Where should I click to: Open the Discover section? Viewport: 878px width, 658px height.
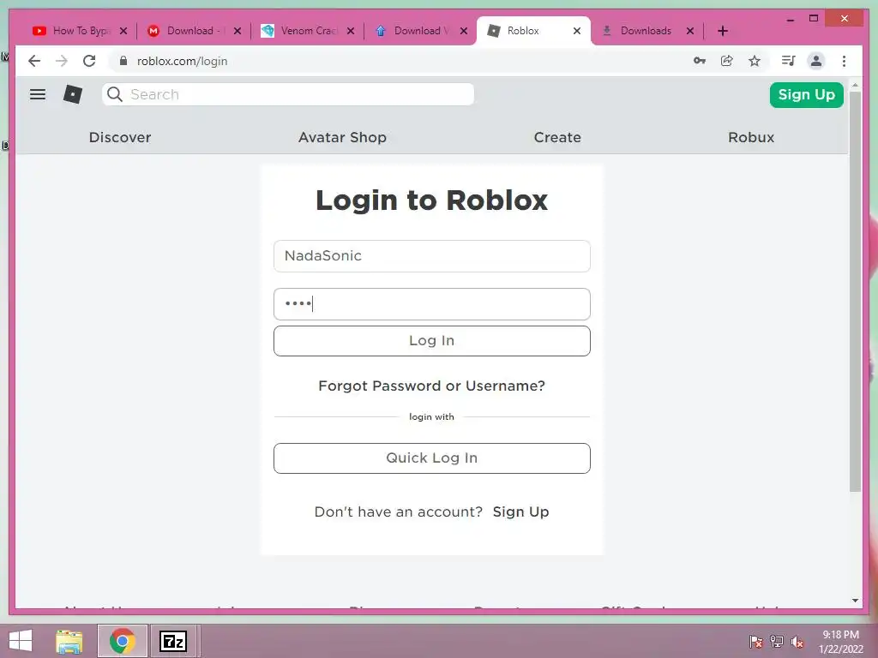tap(120, 137)
